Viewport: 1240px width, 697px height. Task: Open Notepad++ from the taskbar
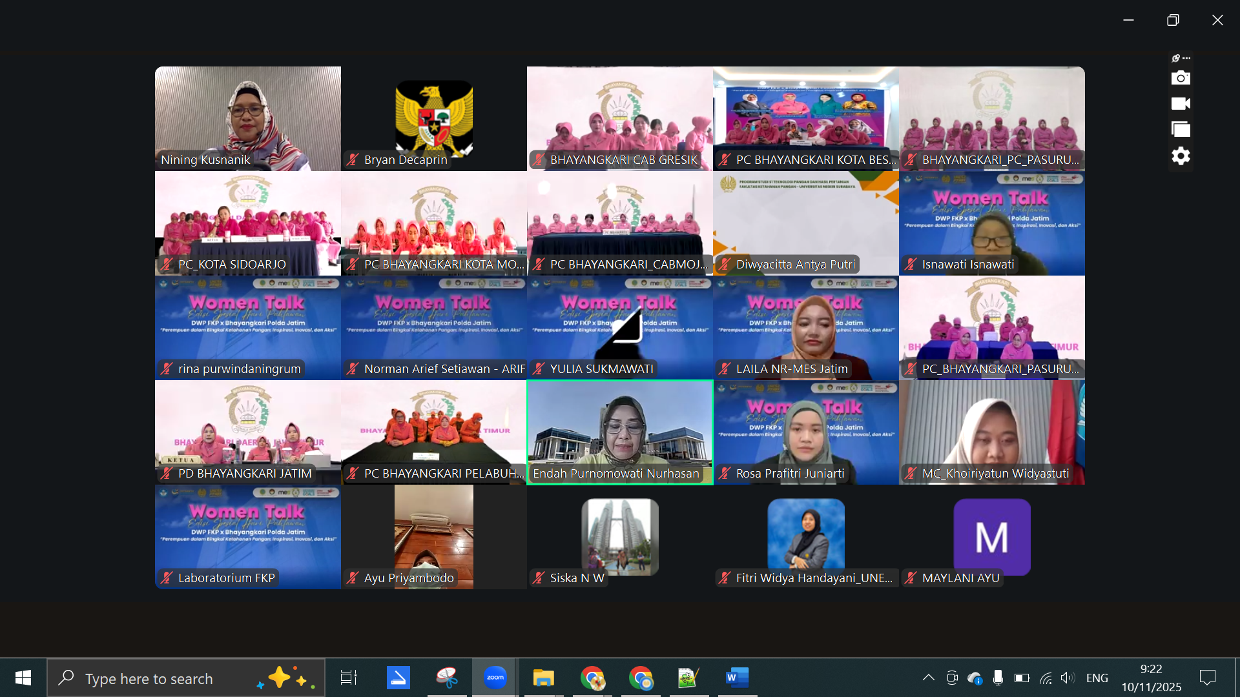coord(688,678)
